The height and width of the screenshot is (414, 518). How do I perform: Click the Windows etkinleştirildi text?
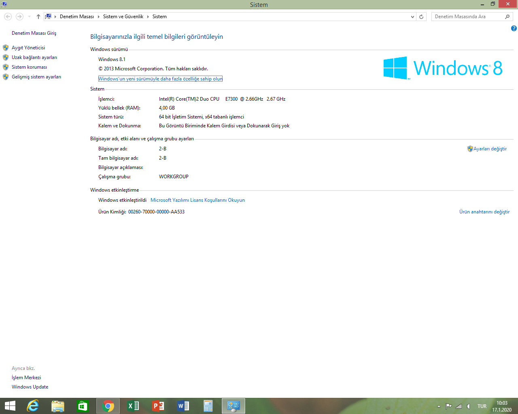coord(122,200)
